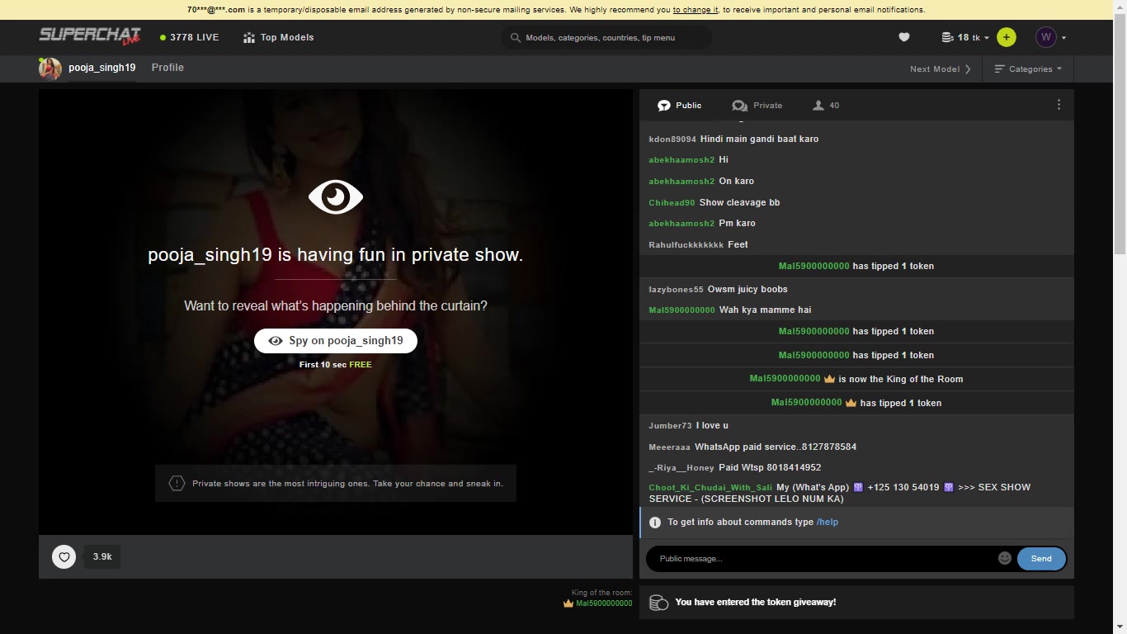Open the Profile tab

point(167,68)
